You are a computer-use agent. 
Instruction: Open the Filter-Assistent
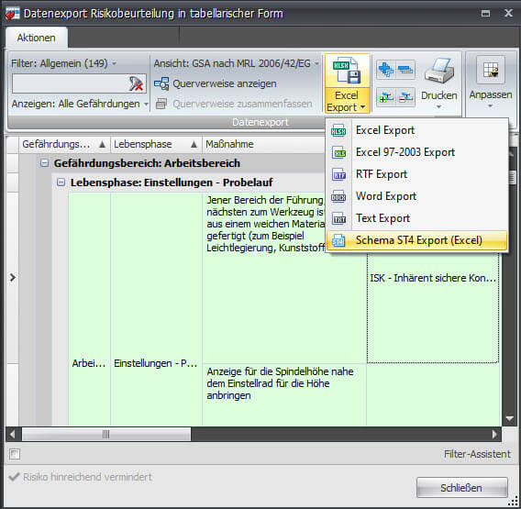pyautogui.click(x=477, y=454)
